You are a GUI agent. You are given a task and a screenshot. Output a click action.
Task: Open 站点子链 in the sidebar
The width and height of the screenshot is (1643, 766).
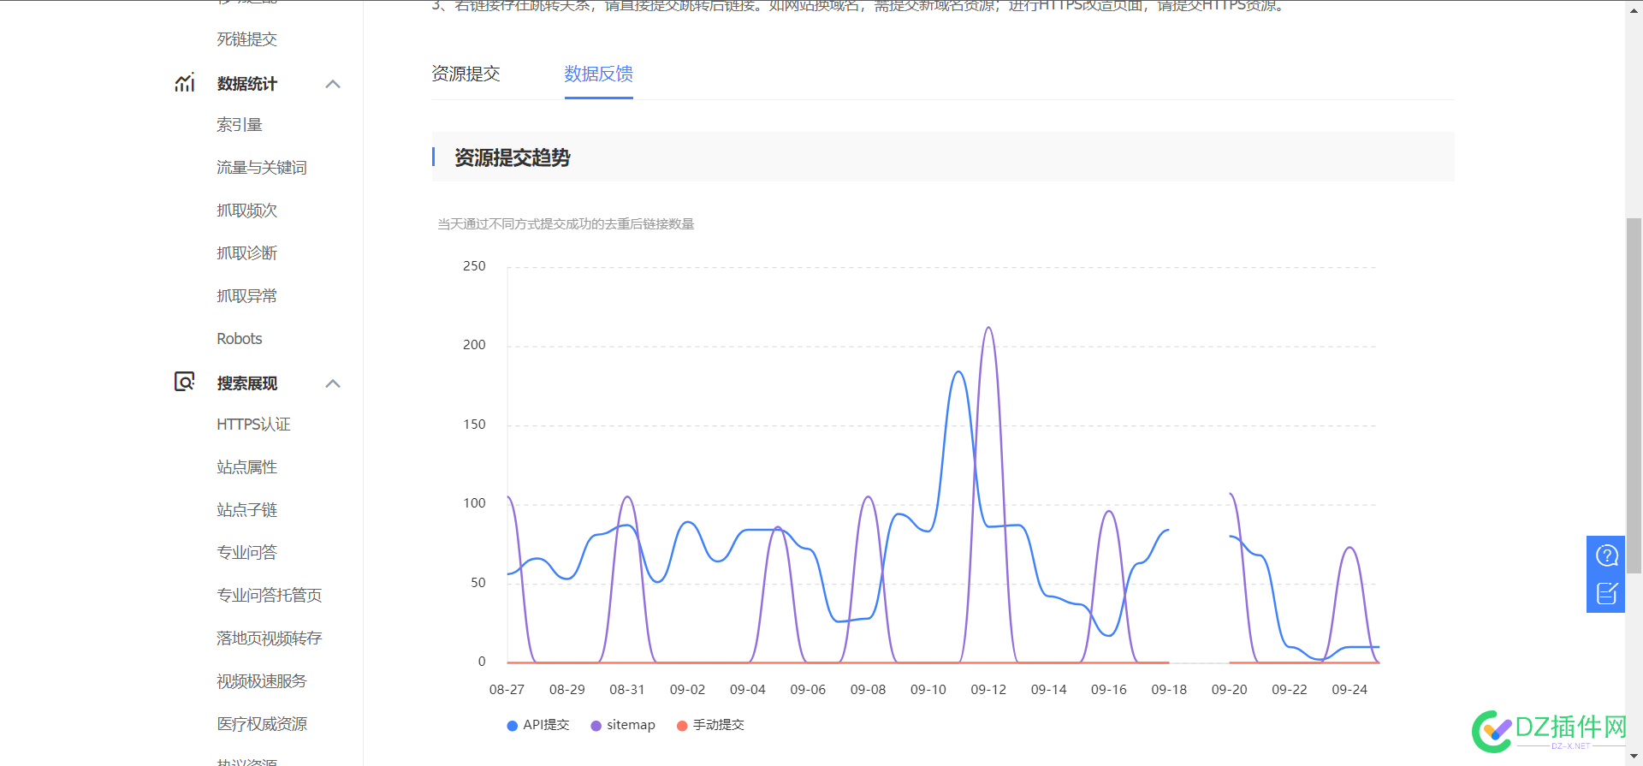pos(246,510)
